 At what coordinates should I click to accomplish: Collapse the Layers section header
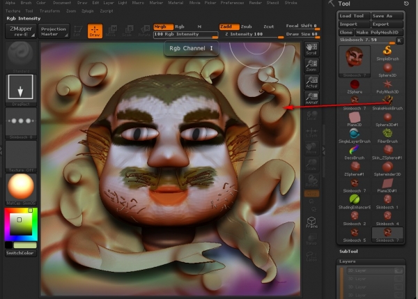click(371, 261)
